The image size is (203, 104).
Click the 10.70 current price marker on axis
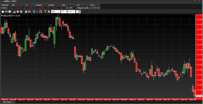[199, 96]
